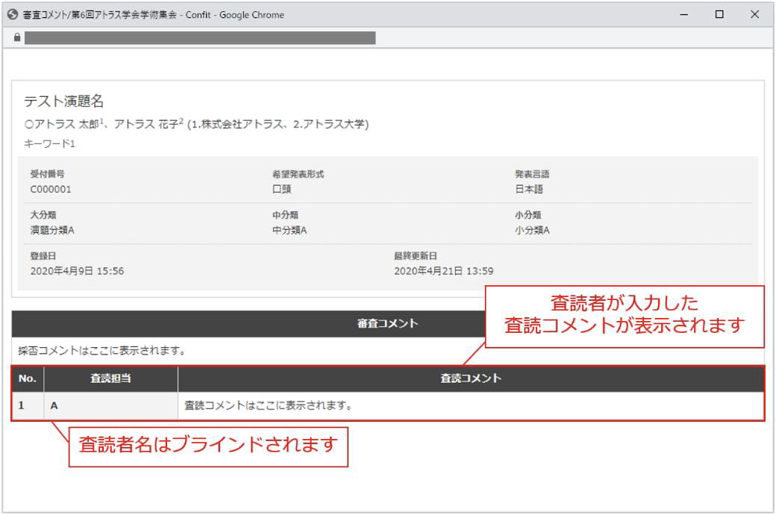
Task: Click the padlock icon in address bar
Action: [x=16, y=38]
